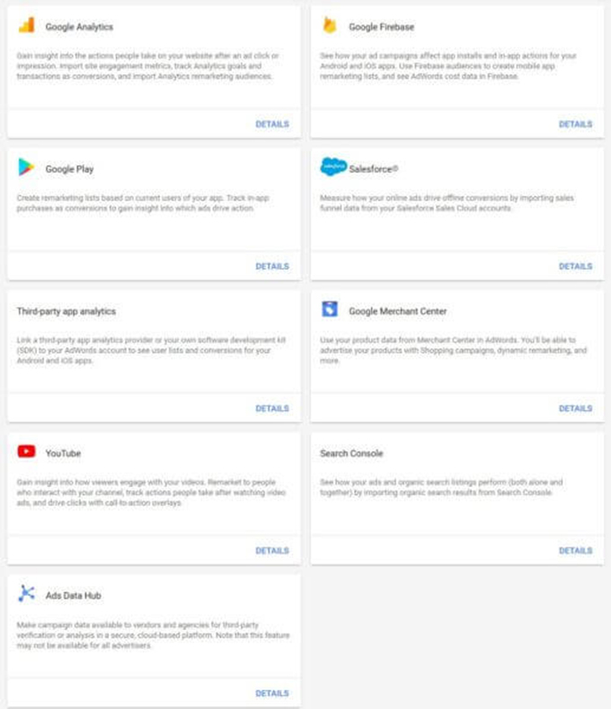Click the Google Play triangle icon
The image size is (611, 709).
click(x=26, y=167)
